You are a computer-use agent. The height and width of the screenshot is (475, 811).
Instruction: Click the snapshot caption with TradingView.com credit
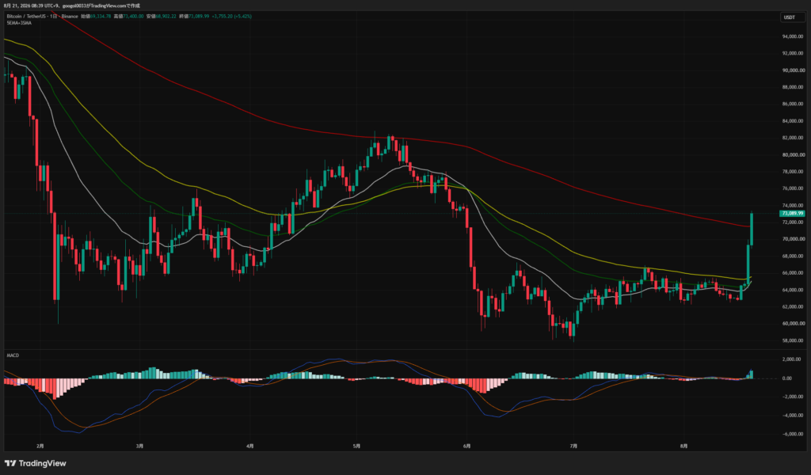coord(72,6)
